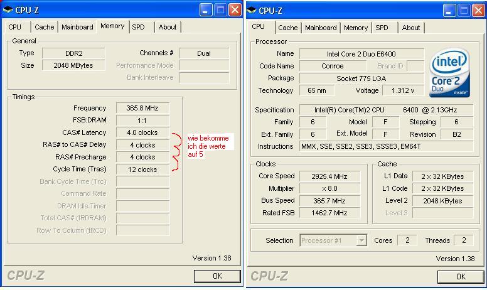The height and width of the screenshot is (290, 487).
Task: Close the right CPU-Z window
Action: pos(479,11)
